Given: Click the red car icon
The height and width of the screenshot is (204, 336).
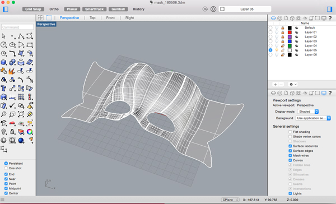Looking at the screenshot, I should (12, 123).
